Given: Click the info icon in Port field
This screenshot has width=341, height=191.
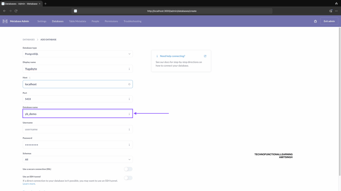Looking at the screenshot, I should point(129,99).
